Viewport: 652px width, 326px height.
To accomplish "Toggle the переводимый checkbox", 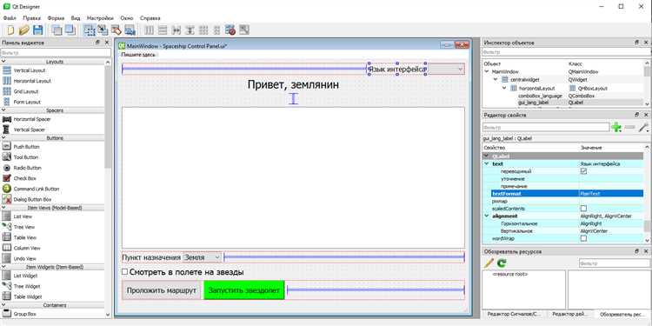I will (583, 171).
